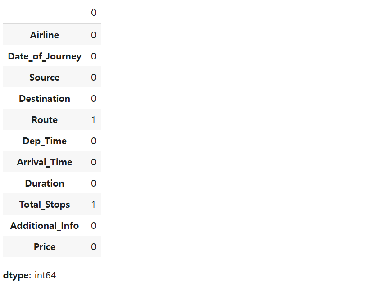
Task: Click the int64 dtype value
Action: point(45,275)
